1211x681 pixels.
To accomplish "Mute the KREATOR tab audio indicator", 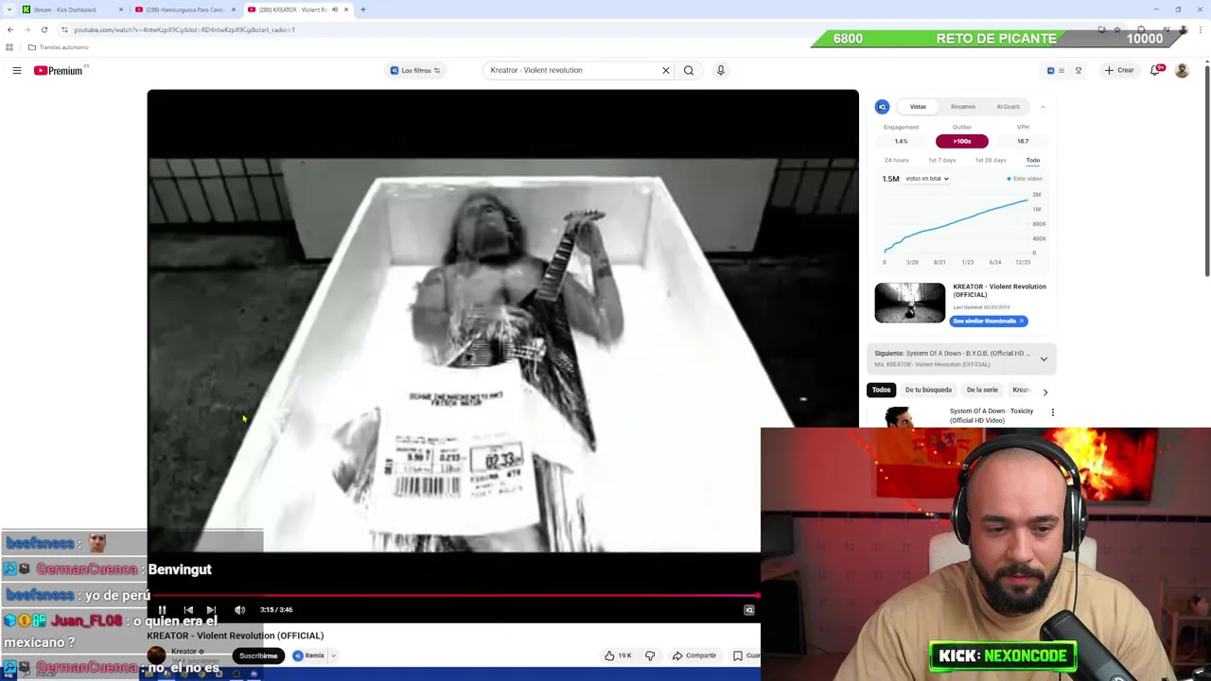I will click(334, 9).
